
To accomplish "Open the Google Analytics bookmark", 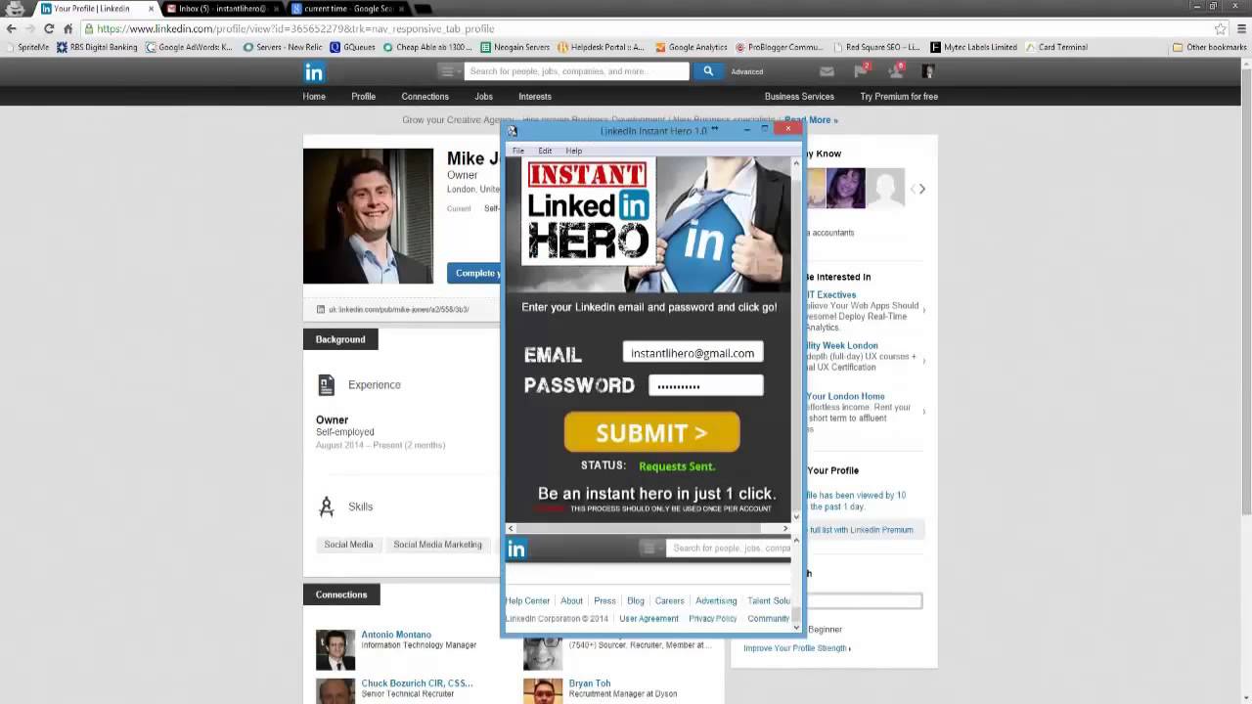I will coord(692,47).
